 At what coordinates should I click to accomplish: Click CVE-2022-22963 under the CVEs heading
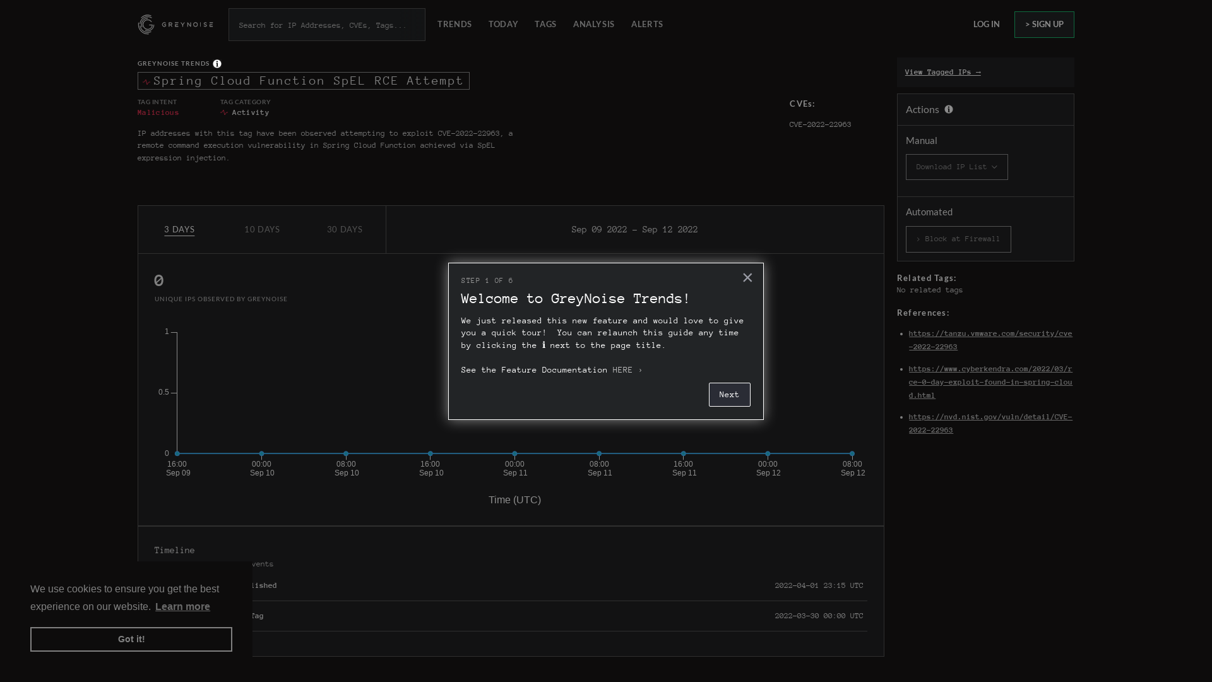click(820, 124)
